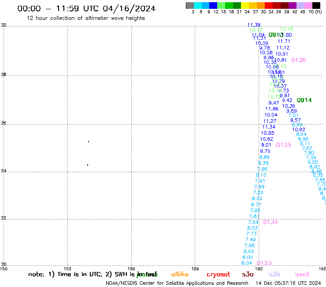Click the wave height value 11.38
Viewport: 326px width, 287px height.
pos(254,25)
